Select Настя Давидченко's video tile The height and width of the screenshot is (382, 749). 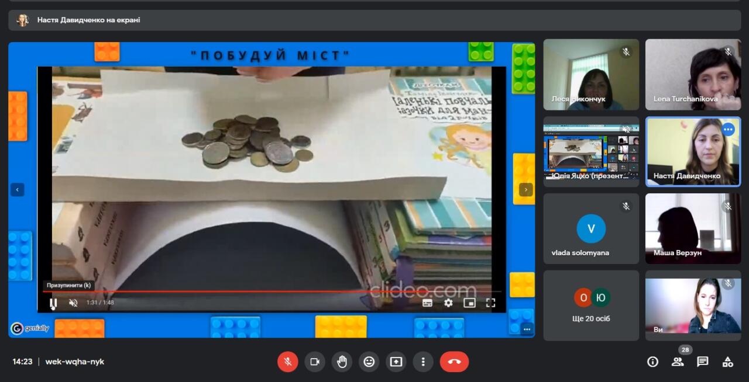pos(693,151)
